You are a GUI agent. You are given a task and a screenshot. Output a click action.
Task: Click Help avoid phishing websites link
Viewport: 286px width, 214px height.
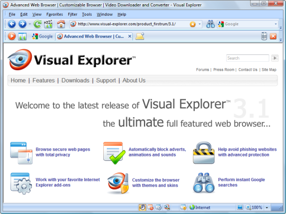click(247, 152)
